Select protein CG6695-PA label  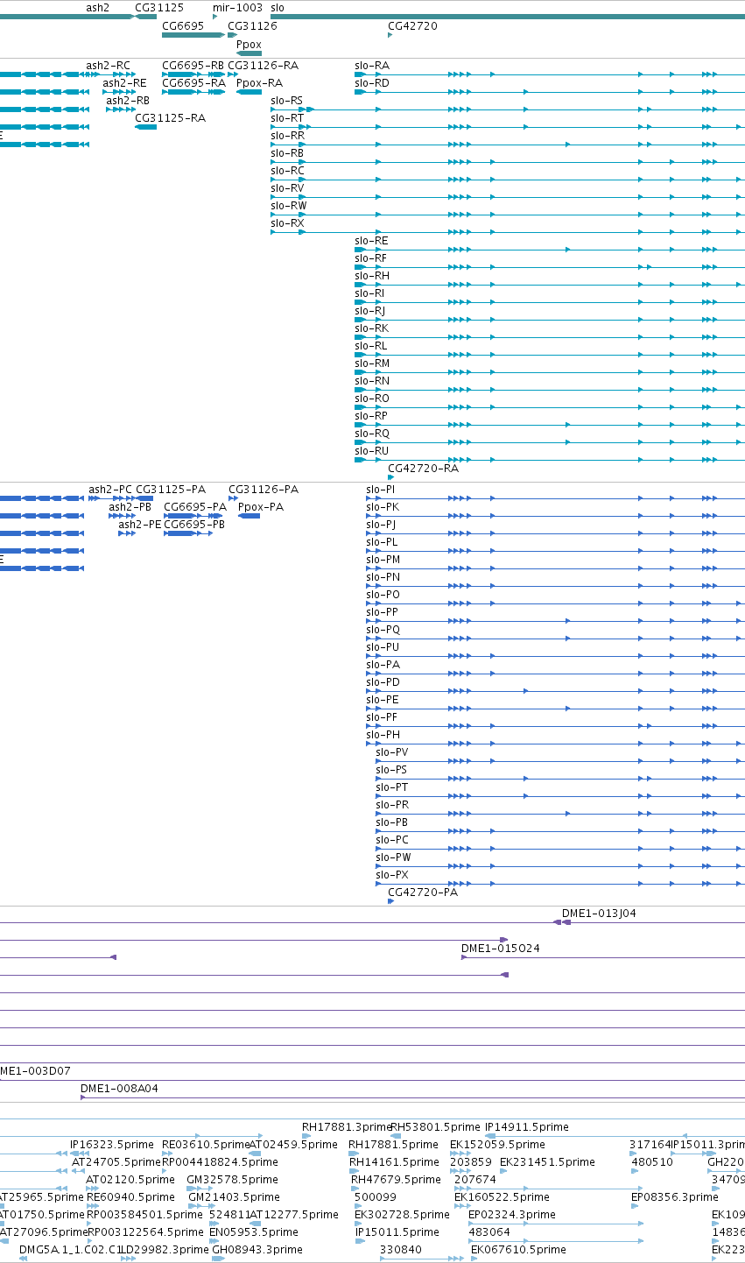195,507
